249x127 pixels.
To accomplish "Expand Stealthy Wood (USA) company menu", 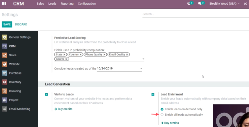I will coord(224,3).
